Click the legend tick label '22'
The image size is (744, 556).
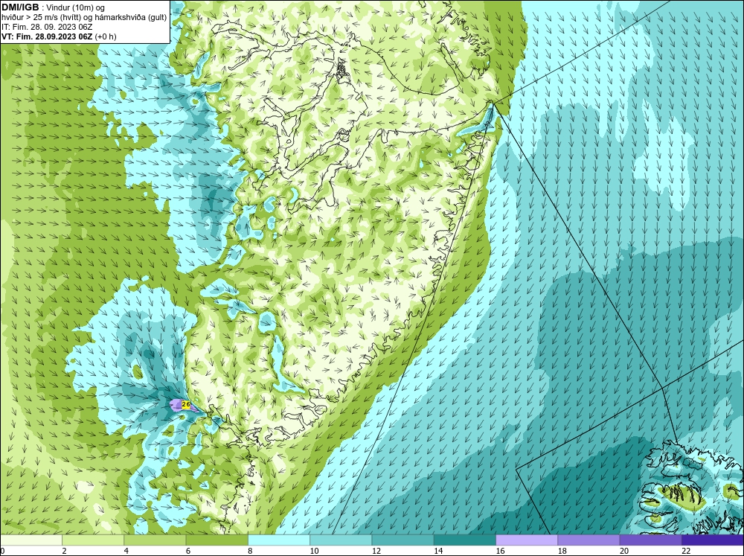[x=686, y=551]
